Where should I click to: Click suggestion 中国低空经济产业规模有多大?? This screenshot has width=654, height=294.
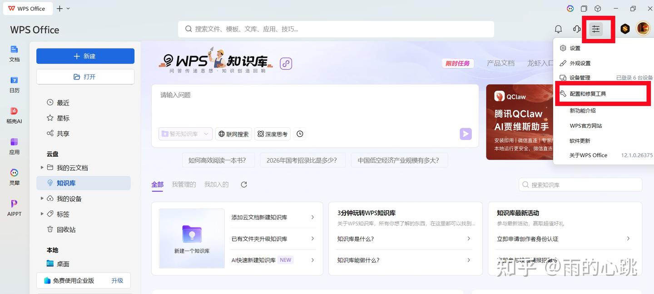pyautogui.click(x=398, y=160)
